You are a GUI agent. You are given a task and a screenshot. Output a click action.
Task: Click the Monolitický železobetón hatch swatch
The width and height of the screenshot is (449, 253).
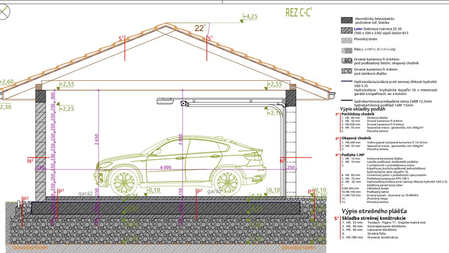coord(347,20)
